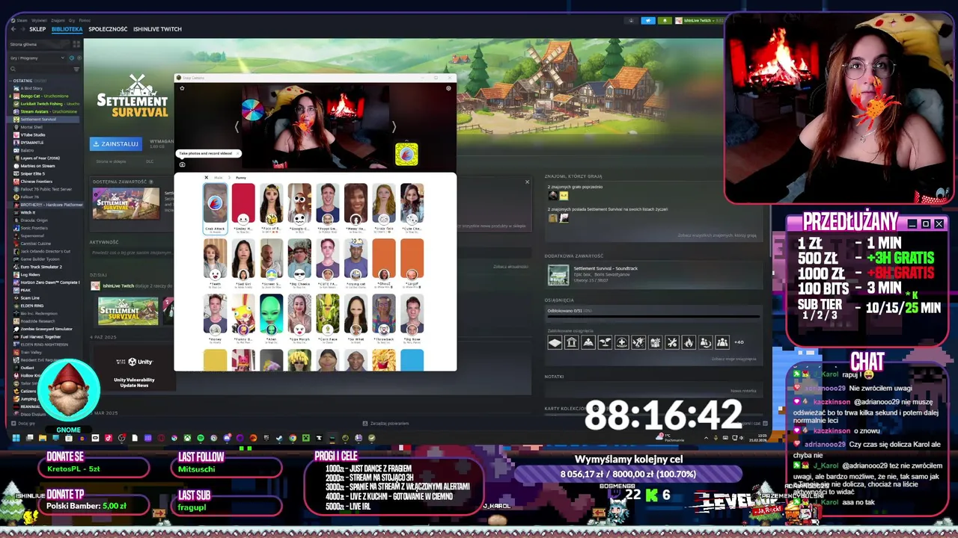Open SKLEP tab in Steam
Viewport: 958px width, 538px height.
click(x=37, y=29)
